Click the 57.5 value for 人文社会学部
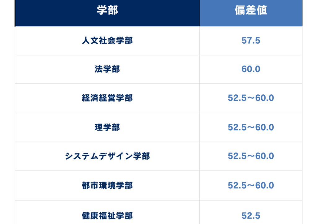 click(251, 41)
